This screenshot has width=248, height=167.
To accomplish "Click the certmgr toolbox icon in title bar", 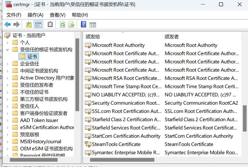I will pyautogui.click(x=8, y=4).
